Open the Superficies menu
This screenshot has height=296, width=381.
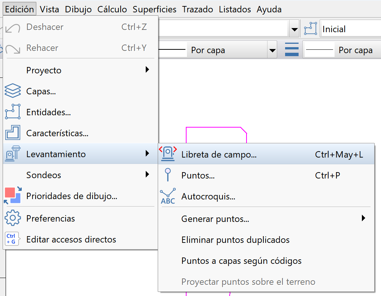[x=154, y=9]
